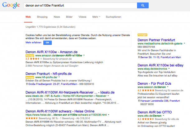190x129 pixels.
Task: Open Suchoptionen search tools
Action: pos(113,17)
